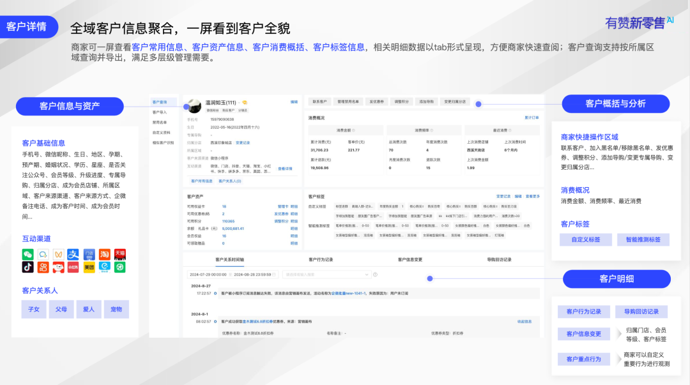Click the 联系客户 button

point(318,102)
